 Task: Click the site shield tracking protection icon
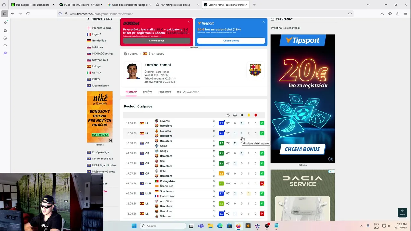(x=60, y=14)
